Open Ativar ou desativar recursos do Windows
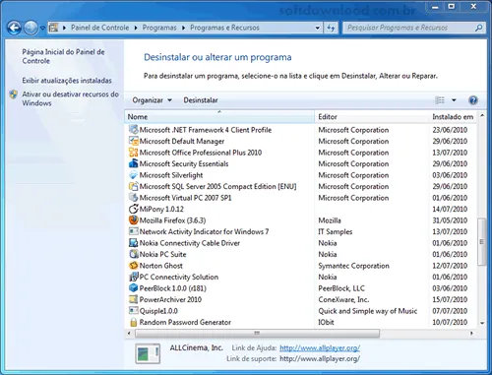Viewport: 492px width, 375px height. tap(71, 98)
